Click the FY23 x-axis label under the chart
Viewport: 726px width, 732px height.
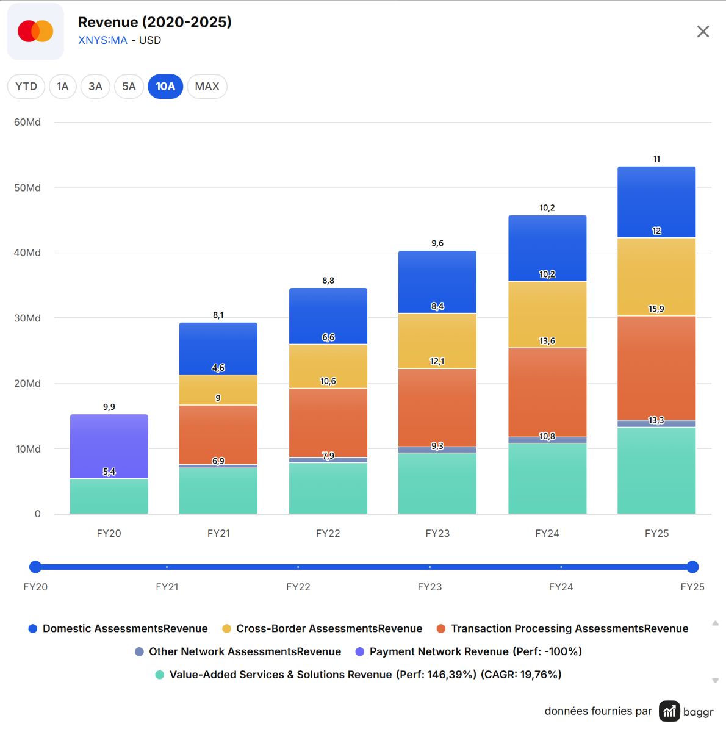pos(437,533)
